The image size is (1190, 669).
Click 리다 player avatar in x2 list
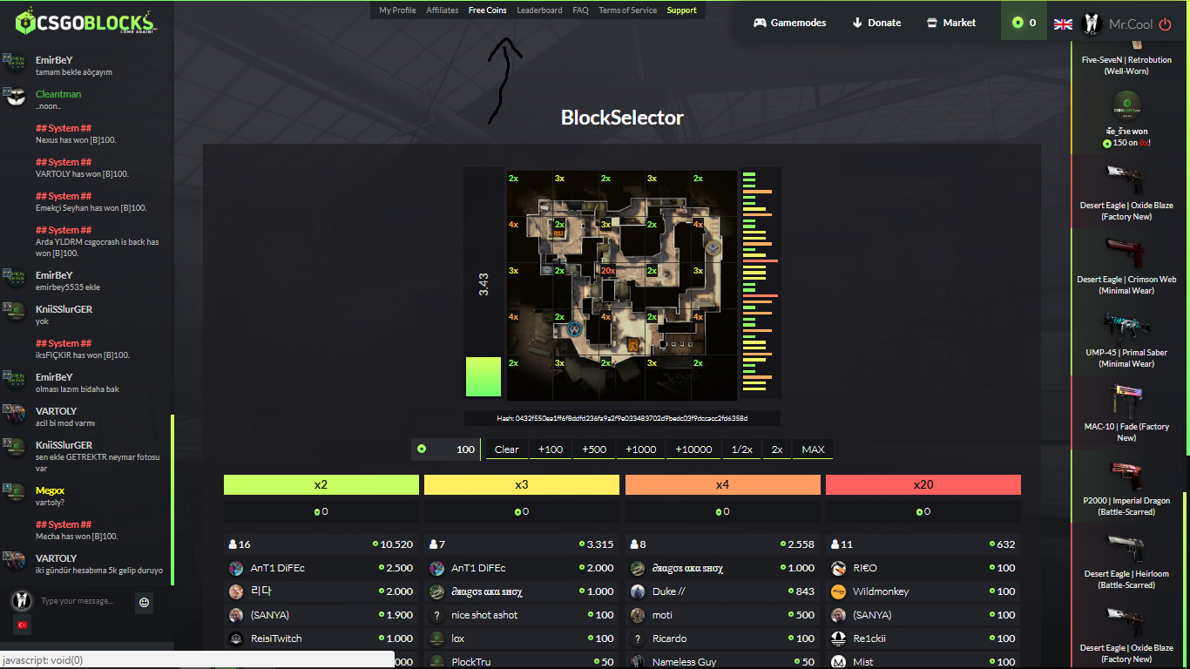coord(236,591)
